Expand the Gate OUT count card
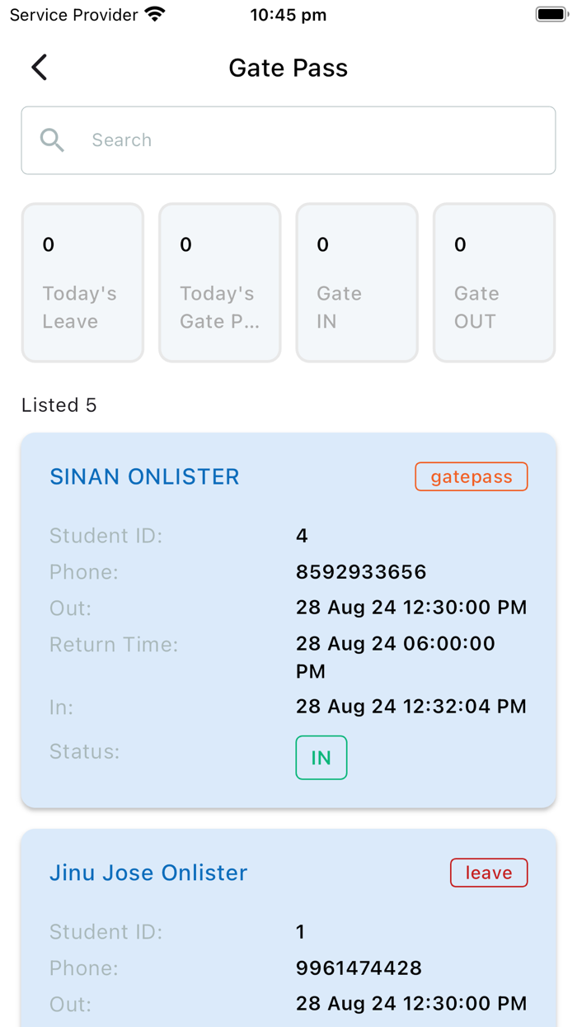This screenshot has height=1027, width=577. point(493,282)
